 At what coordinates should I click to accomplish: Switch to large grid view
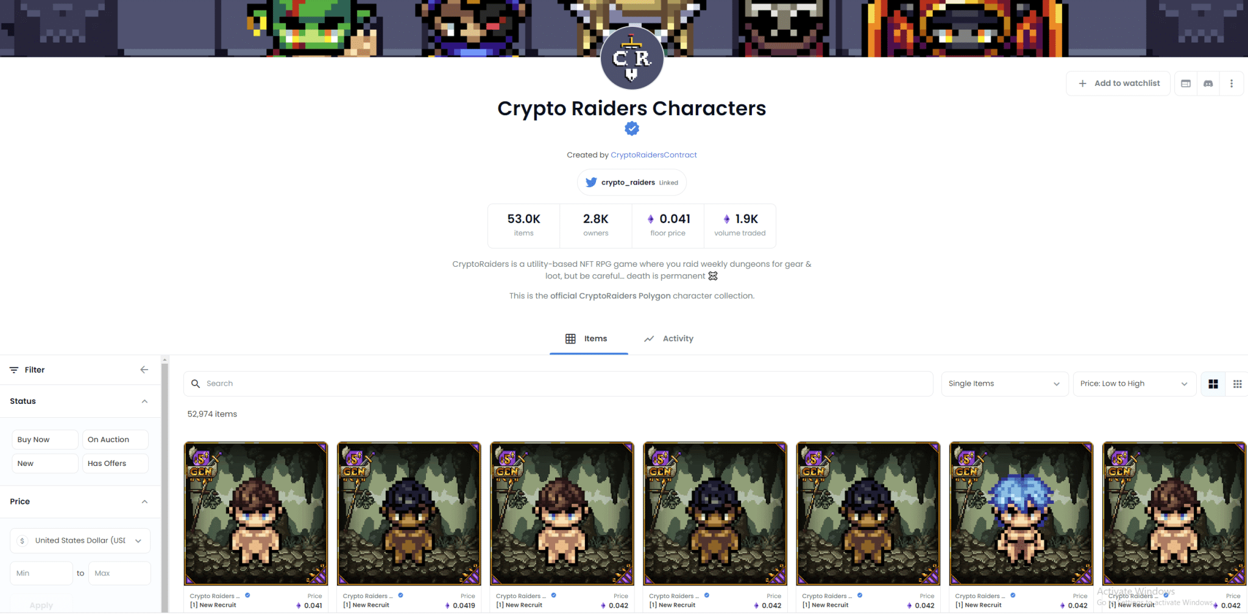[x=1213, y=384]
